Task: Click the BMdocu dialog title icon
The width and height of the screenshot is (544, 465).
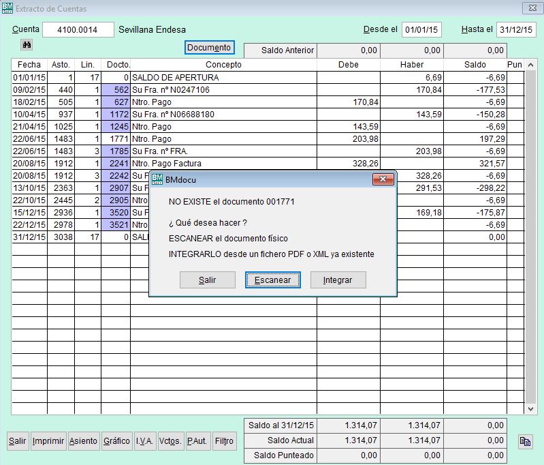Action: pyautogui.click(x=157, y=180)
